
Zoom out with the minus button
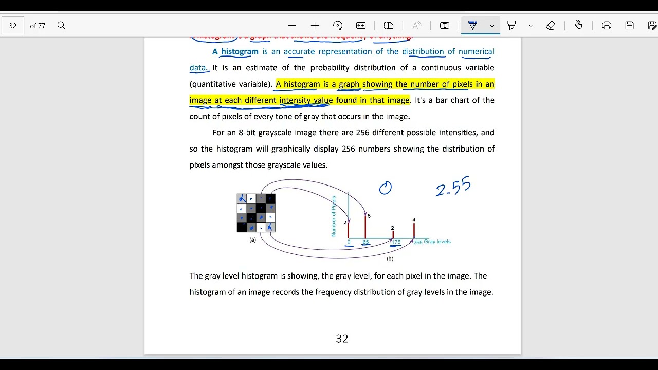click(292, 26)
